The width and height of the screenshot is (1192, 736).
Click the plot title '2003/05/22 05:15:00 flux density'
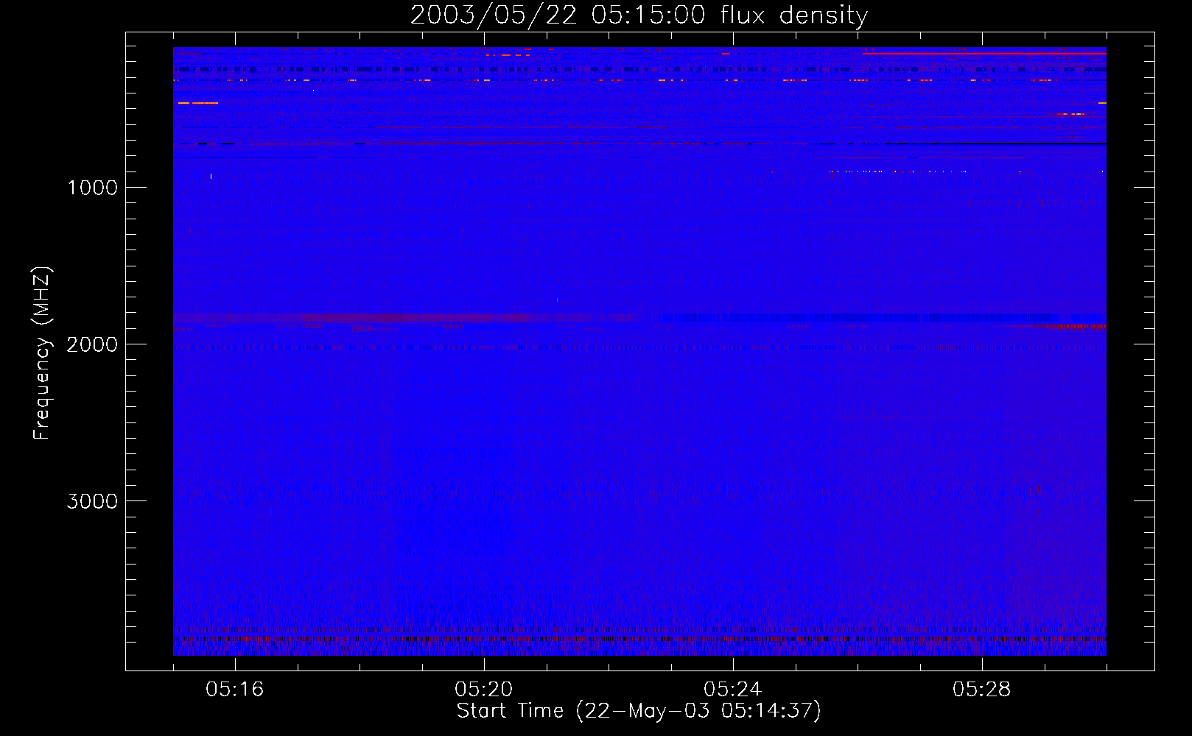[x=639, y=15]
